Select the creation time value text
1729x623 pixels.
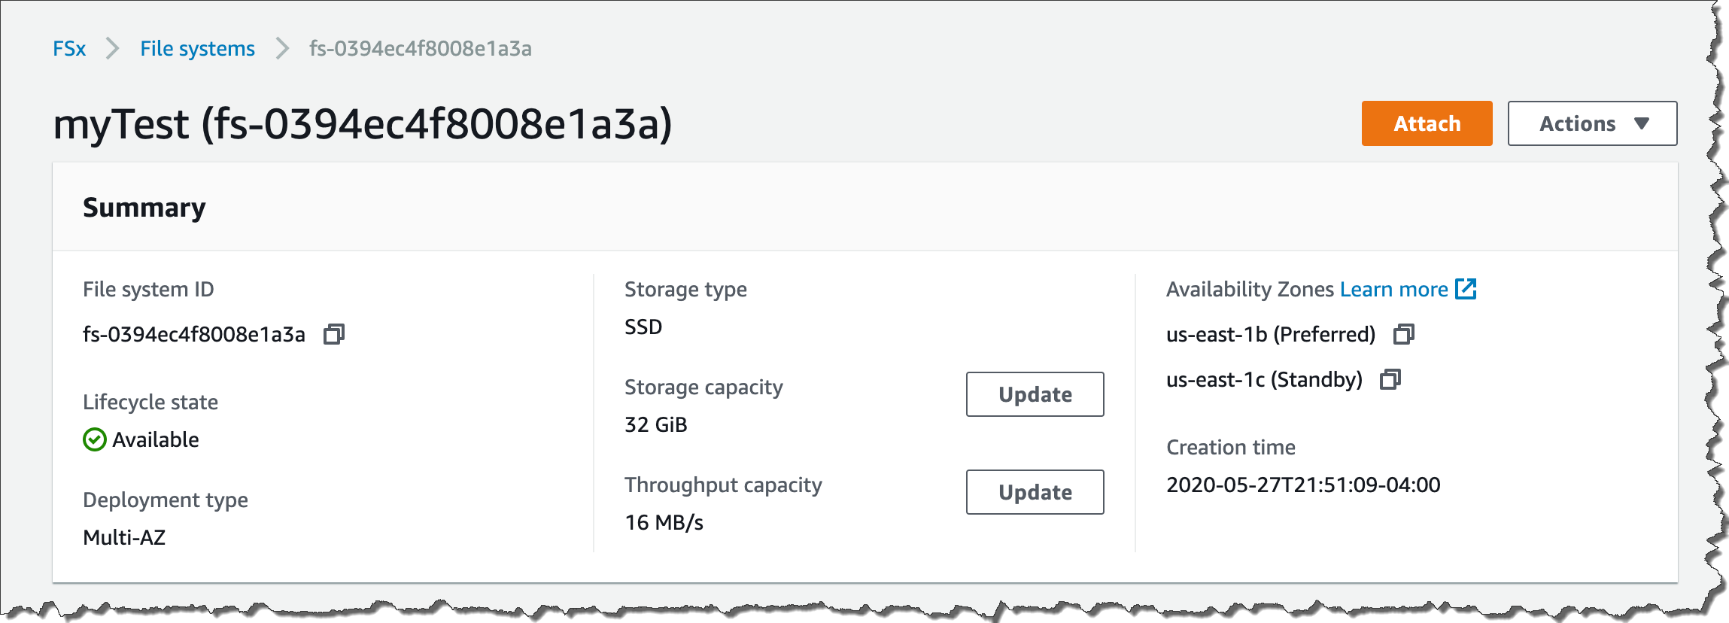click(x=1302, y=485)
